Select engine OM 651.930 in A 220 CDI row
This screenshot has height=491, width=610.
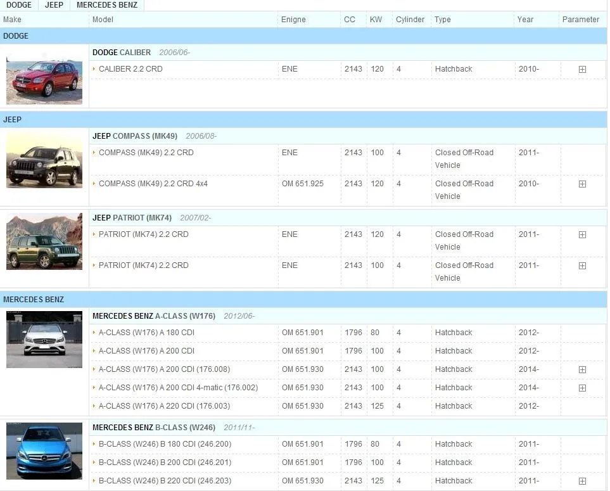click(303, 406)
